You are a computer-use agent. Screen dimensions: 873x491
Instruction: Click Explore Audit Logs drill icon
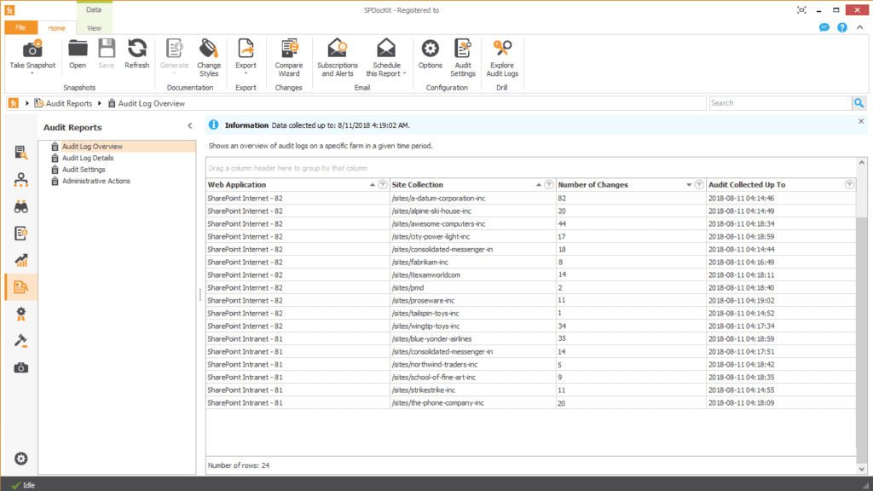pyautogui.click(x=502, y=49)
